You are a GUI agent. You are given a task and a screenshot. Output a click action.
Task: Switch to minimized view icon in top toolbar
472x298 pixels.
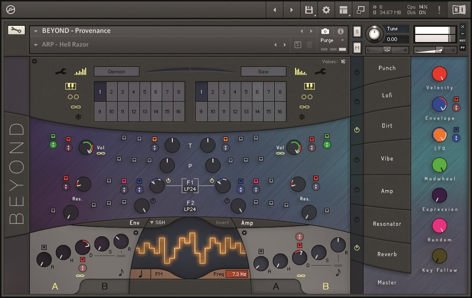click(360, 10)
